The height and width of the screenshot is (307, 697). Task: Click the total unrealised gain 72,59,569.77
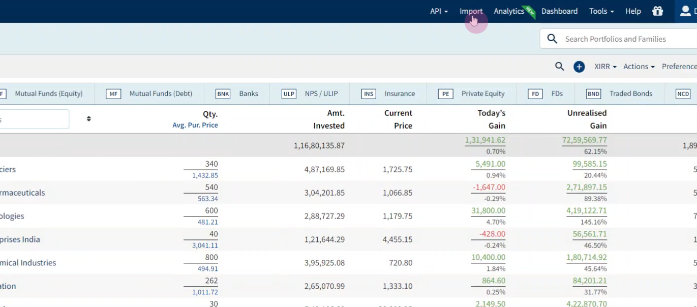click(x=584, y=140)
